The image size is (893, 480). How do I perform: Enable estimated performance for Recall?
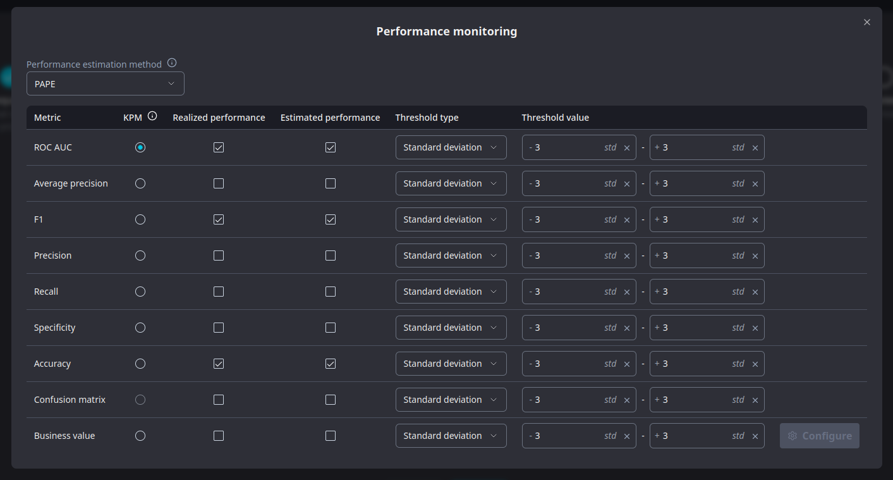331,292
